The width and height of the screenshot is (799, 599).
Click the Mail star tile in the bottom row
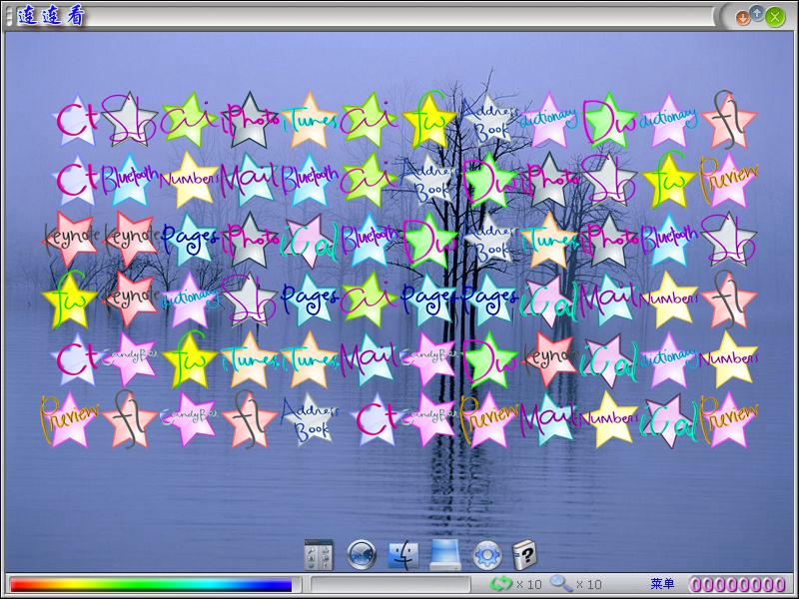(549, 419)
